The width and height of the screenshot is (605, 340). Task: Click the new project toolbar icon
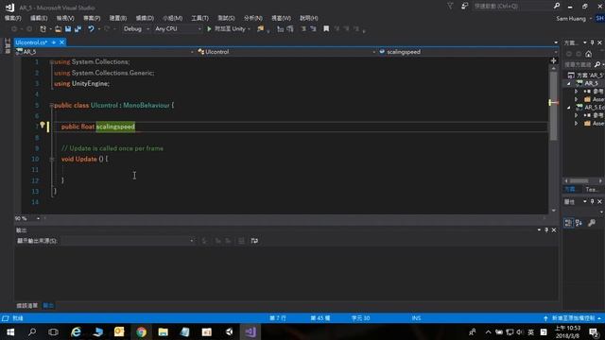coord(43,29)
